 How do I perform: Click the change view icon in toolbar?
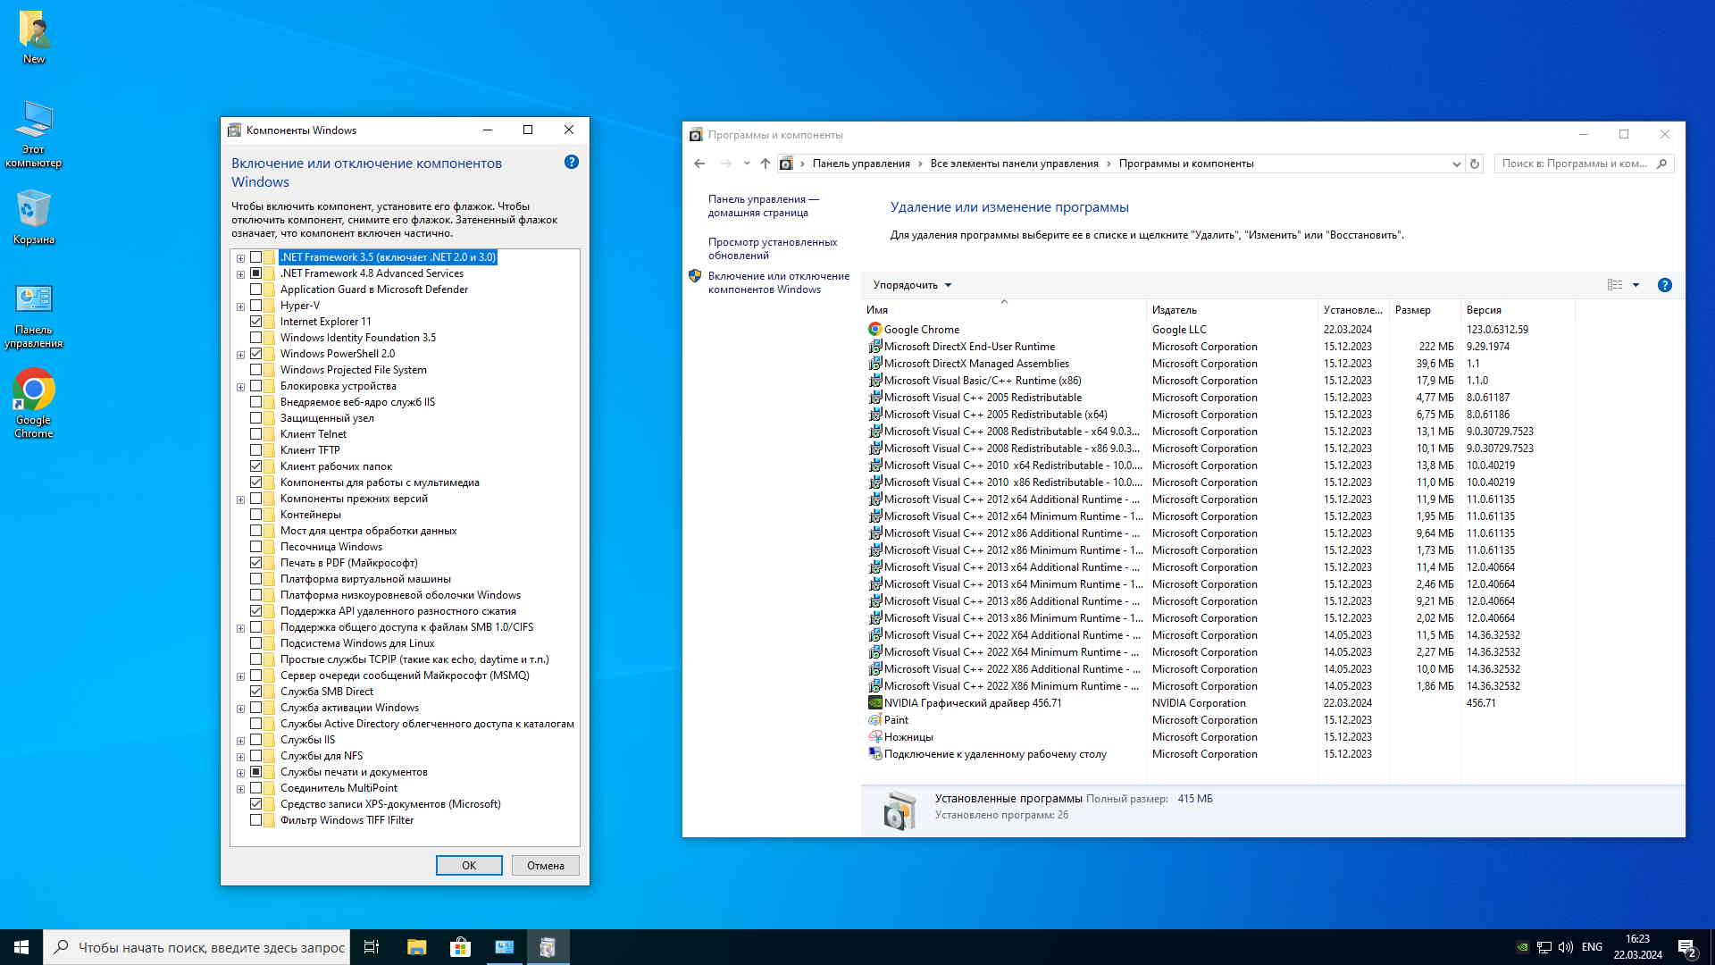click(1615, 285)
